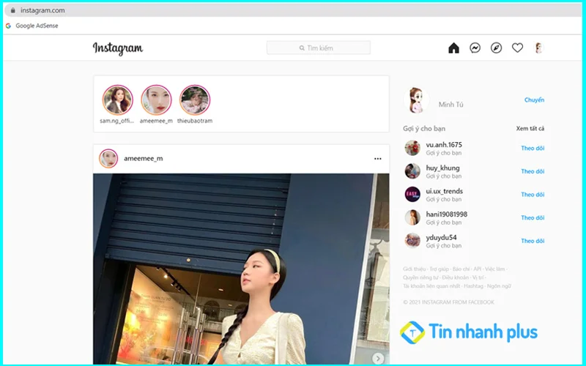Open vu.anh.1675 suggested profile

[444, 144]
